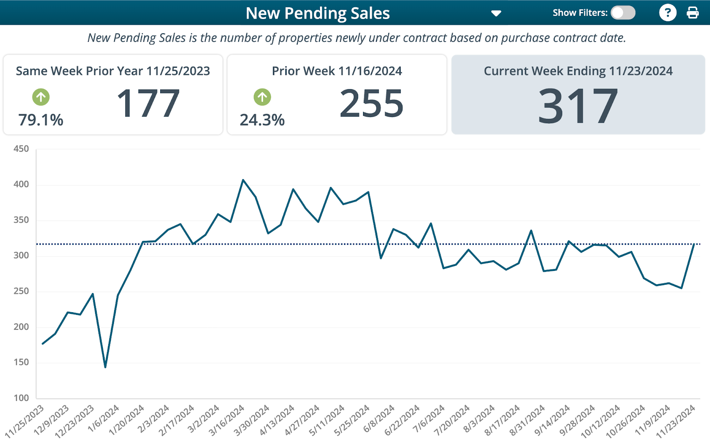Click the 11/23/2024 x-axis date label
Image resolution: width=710 pixels, height=447 pixels.
coord(676,422)
